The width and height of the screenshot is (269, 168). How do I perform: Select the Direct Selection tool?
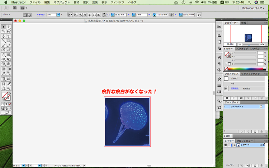pyautogui.click(x=9, y=27)
